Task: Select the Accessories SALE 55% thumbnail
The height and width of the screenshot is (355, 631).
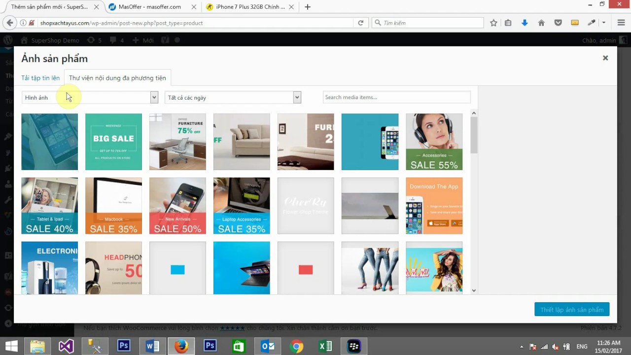Action: point(434,142)
